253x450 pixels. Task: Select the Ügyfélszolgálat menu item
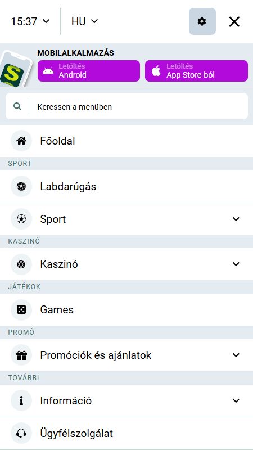click(126, 433)
